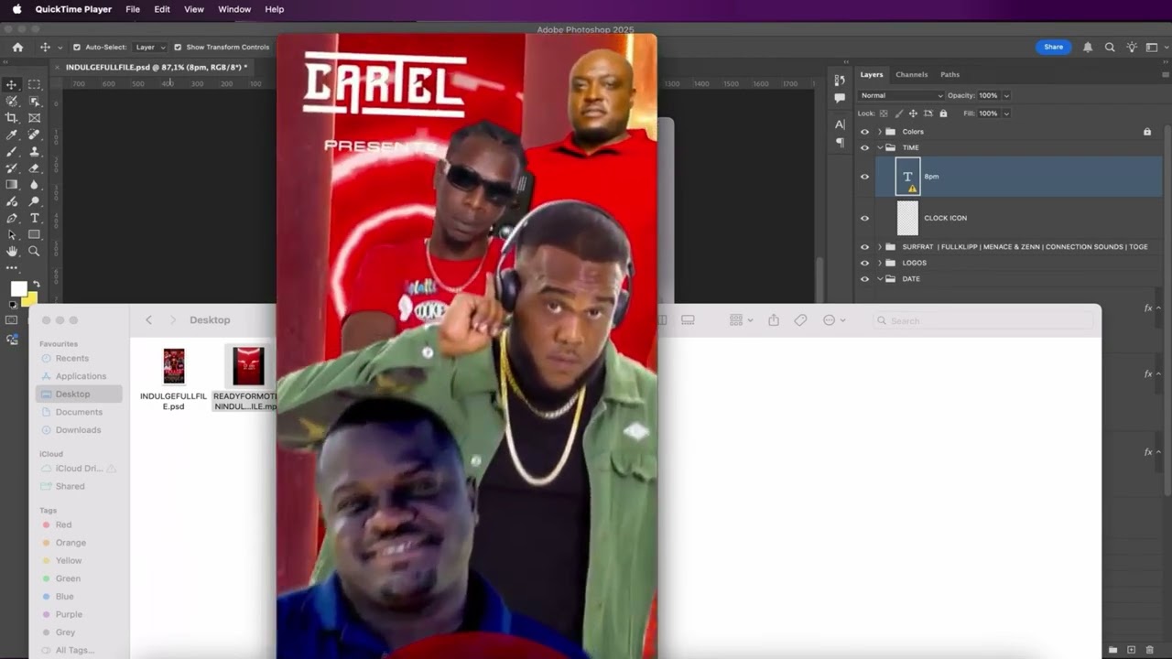Select the Blur tool

(x=34, y=185)
